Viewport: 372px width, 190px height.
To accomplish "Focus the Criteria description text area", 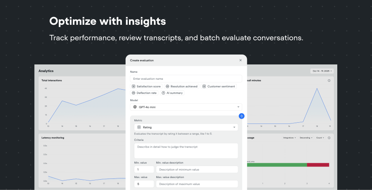I will [x=186, y=151].
